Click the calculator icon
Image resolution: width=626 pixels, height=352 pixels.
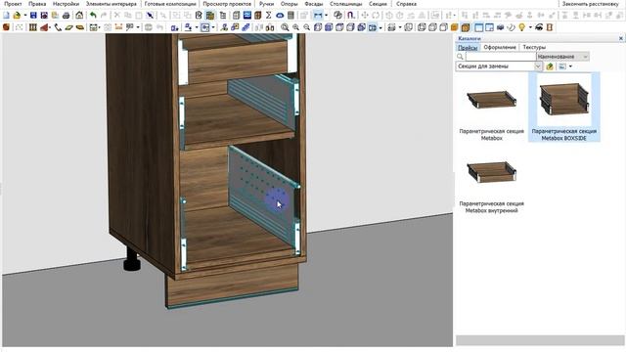coord(291,16)
